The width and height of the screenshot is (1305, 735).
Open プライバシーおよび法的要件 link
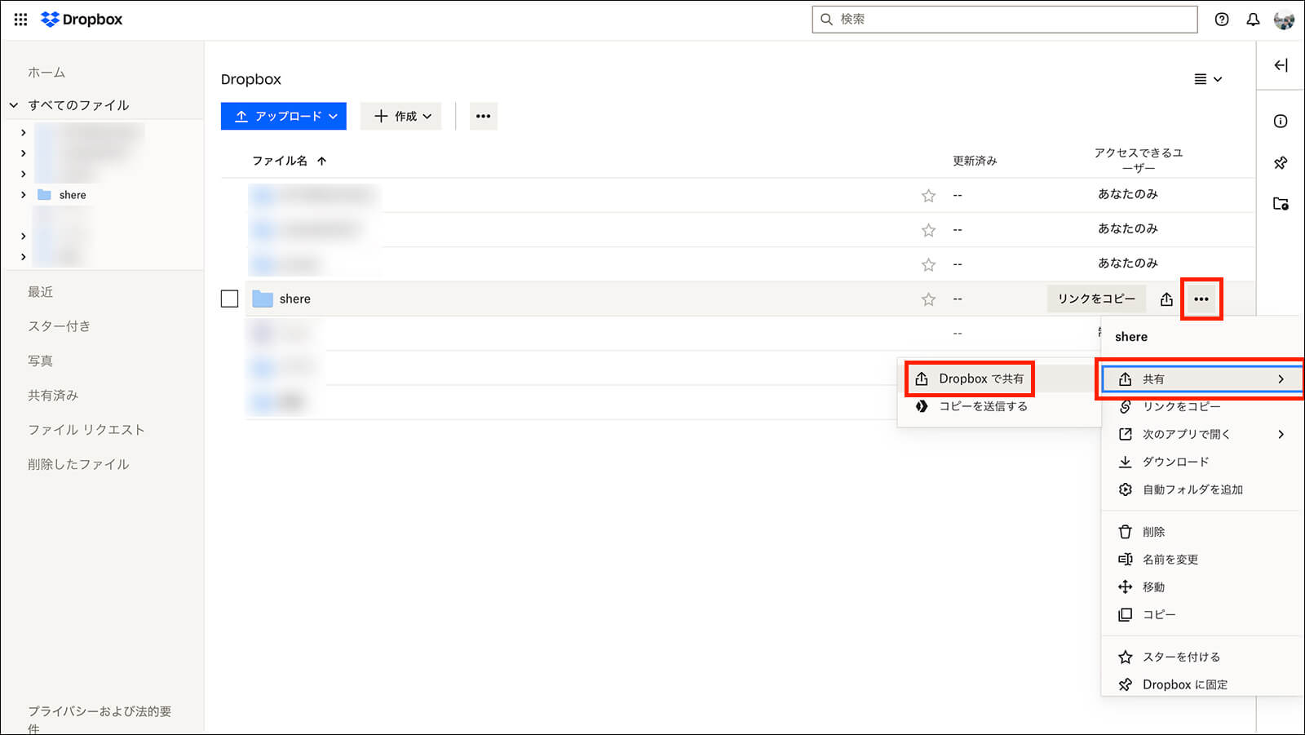tap(100, 719)
